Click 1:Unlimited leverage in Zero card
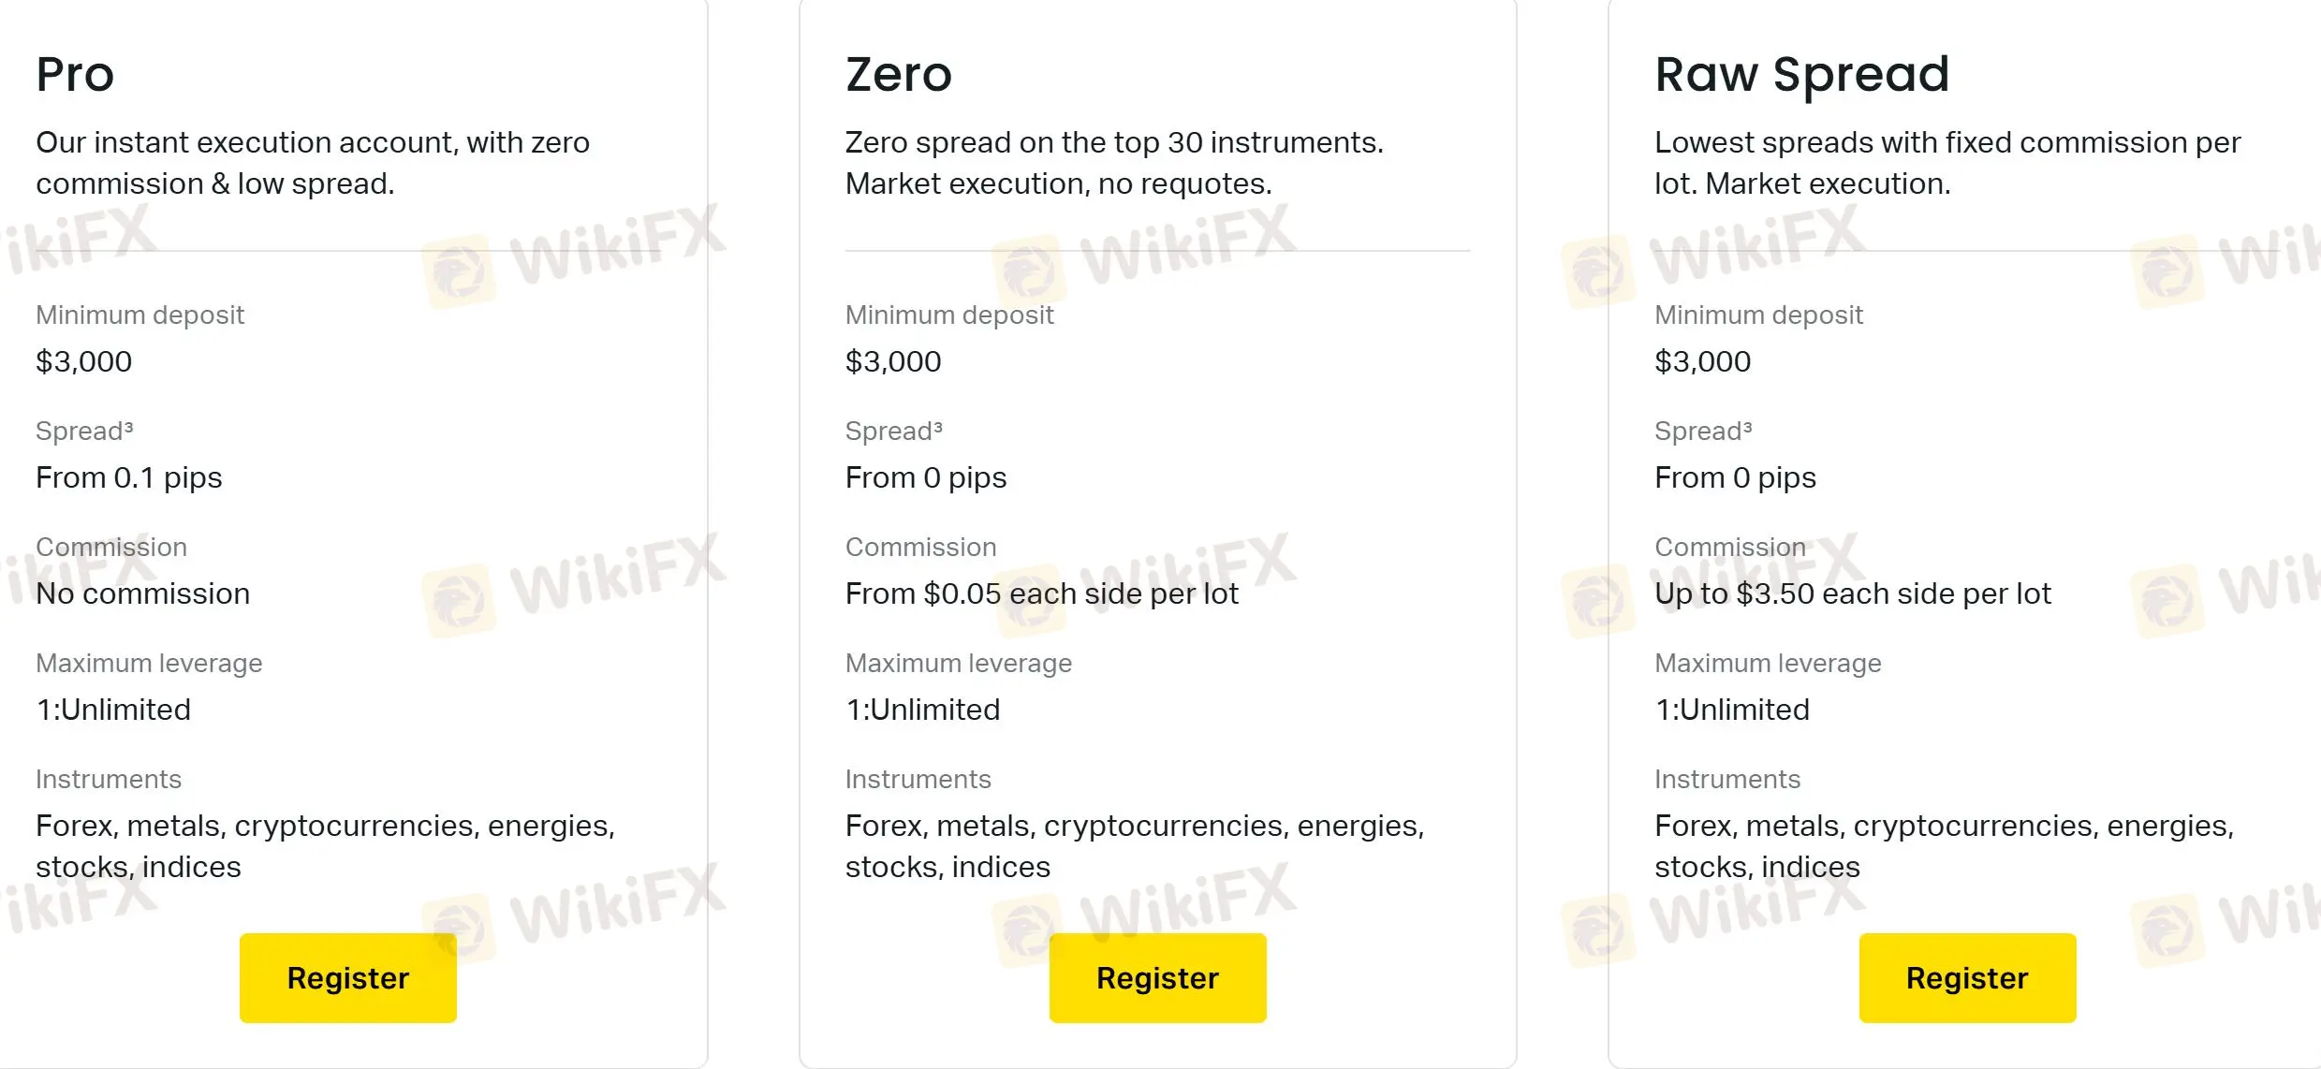This screenshot has height=1069, width=2321. 923,710
